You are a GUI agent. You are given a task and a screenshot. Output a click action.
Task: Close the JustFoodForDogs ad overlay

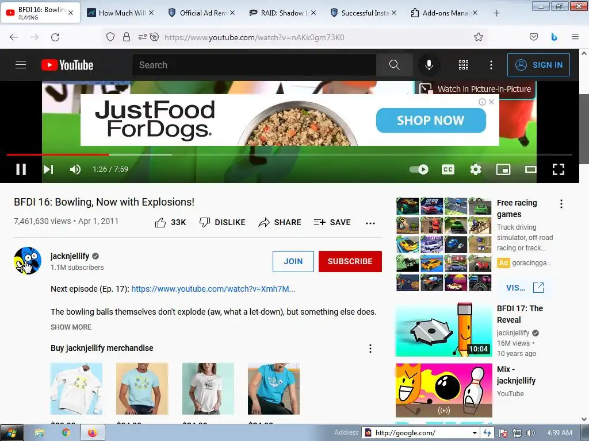point(491,102)
